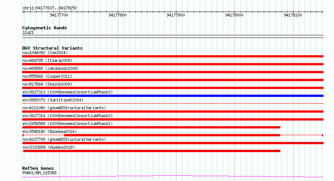Click the red bar for nsv517664
The image size is (334, 181).
click(x=173, y=88)
